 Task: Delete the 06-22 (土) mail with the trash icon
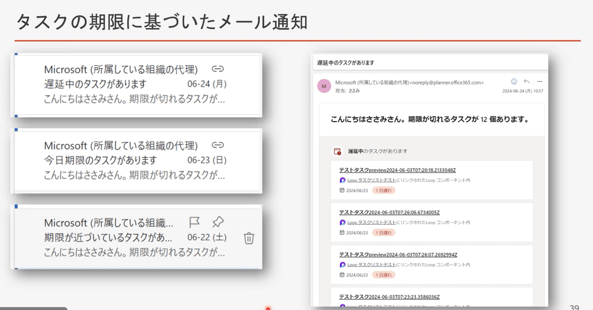[x=249, y=238]
